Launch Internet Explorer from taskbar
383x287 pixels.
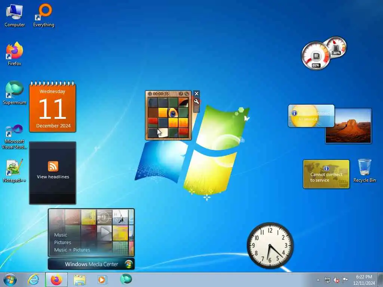pyautogui.click(x=33, y=280)
